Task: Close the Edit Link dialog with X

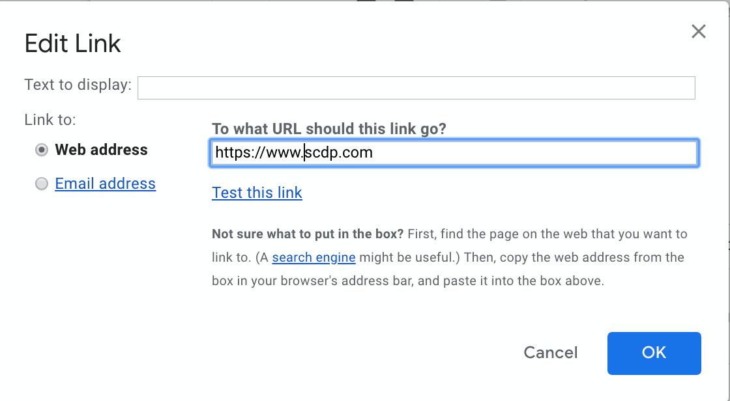Action: click(x=699, y=31)
